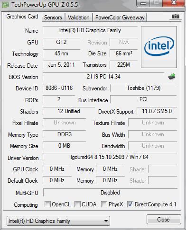Toggle the CUDA checkbox
Image resolution: width=186 pixels, height=230 pixels.
[x=77, y=204]
